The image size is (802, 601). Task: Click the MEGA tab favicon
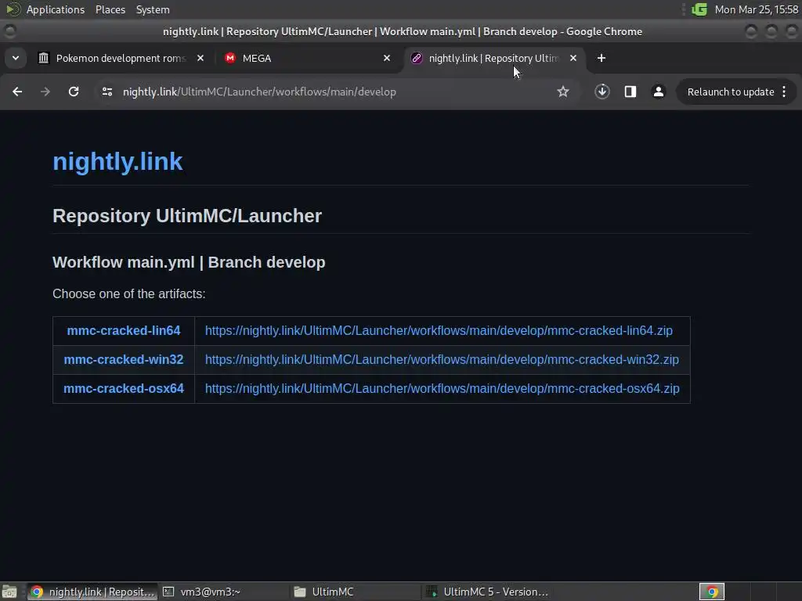[230, 58]
